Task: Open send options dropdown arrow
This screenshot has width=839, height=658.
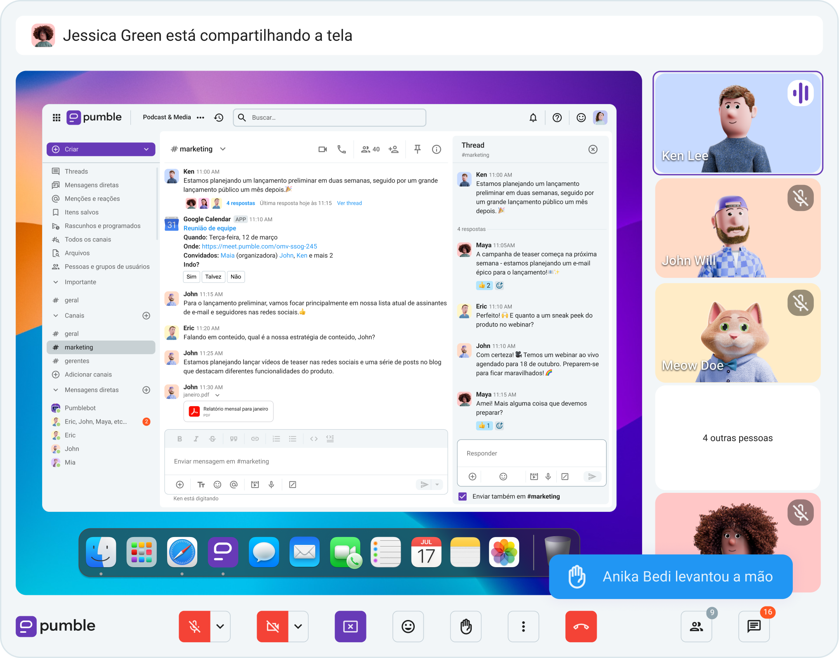Action: [437, 485]
